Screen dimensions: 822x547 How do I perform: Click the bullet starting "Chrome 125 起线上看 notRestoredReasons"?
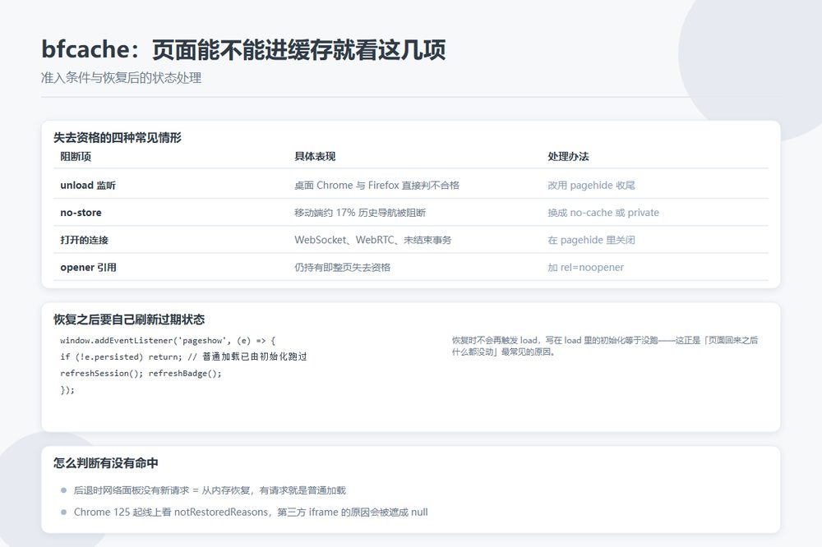[251, 512]
